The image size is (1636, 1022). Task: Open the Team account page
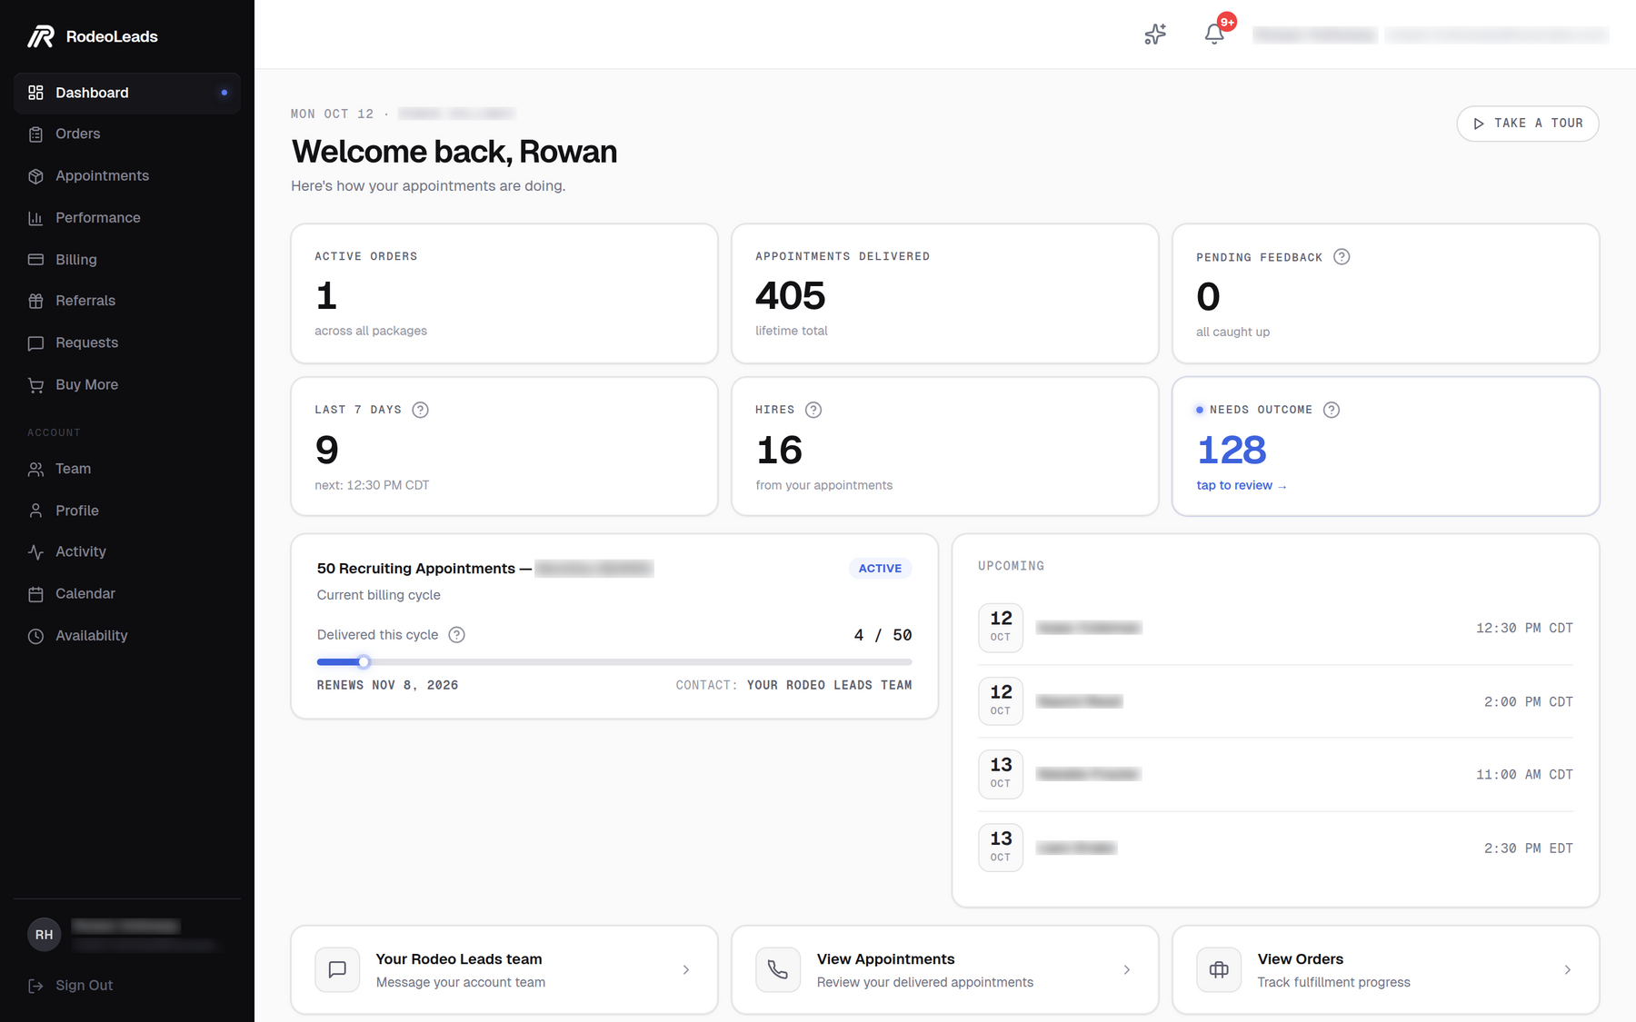coord(127,469)
